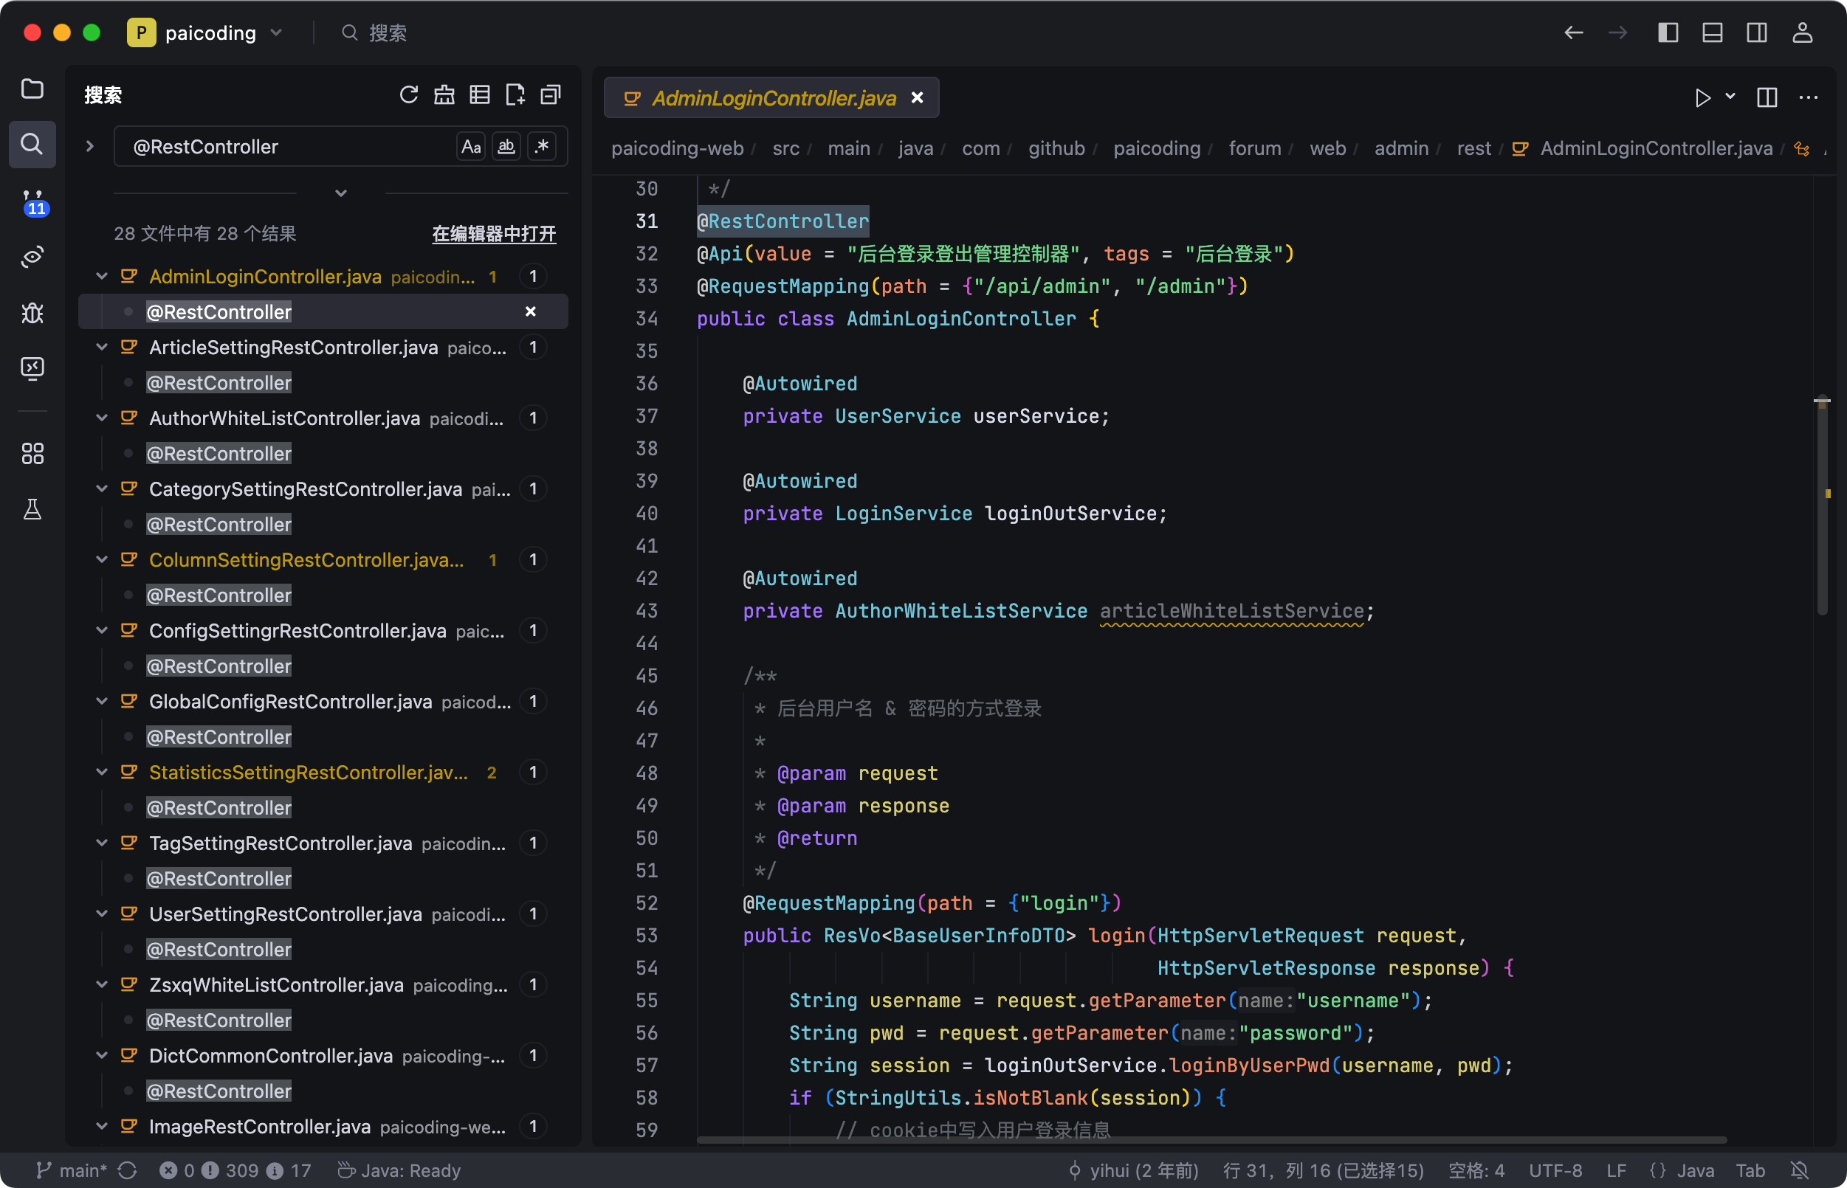The height and width of the screenshot is (1188, 1847).
Task: Collapse AdminLoginController.java search result
Action: tap(102, 276)
